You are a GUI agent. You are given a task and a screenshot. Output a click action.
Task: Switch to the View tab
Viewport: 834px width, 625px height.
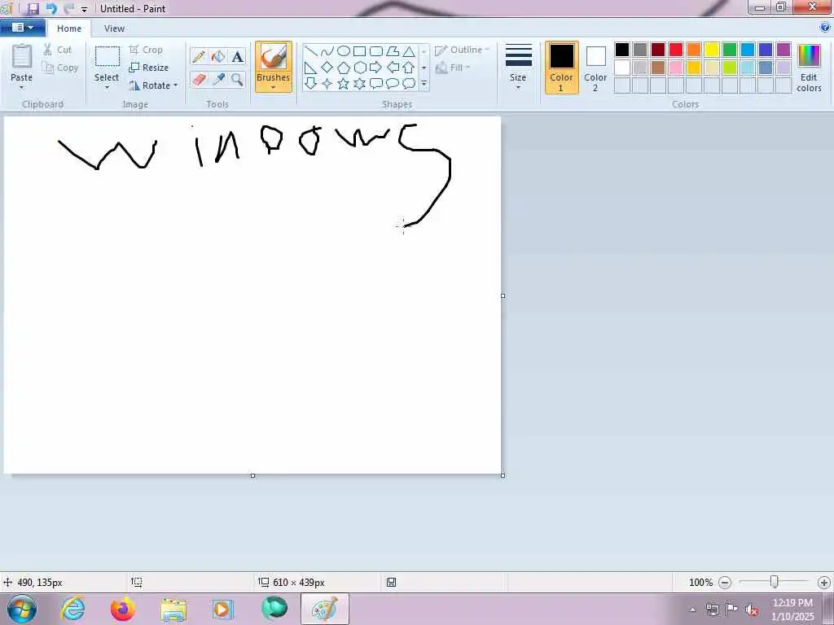click(114, 28)
